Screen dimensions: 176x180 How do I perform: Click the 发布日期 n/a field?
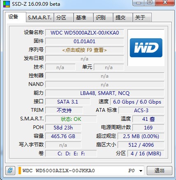[x=85, y=59]
